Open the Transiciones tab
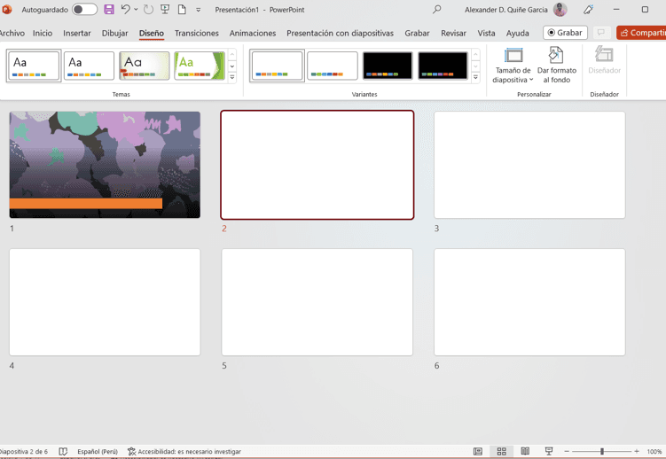This screenshot has width=666, height=459. click(x=196, y=33)
